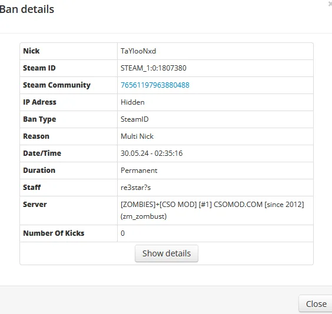This screenshot has width=332, height=314.
Task: Select the Date/Time value 30.05.24
Action: (x=135, y=153)
